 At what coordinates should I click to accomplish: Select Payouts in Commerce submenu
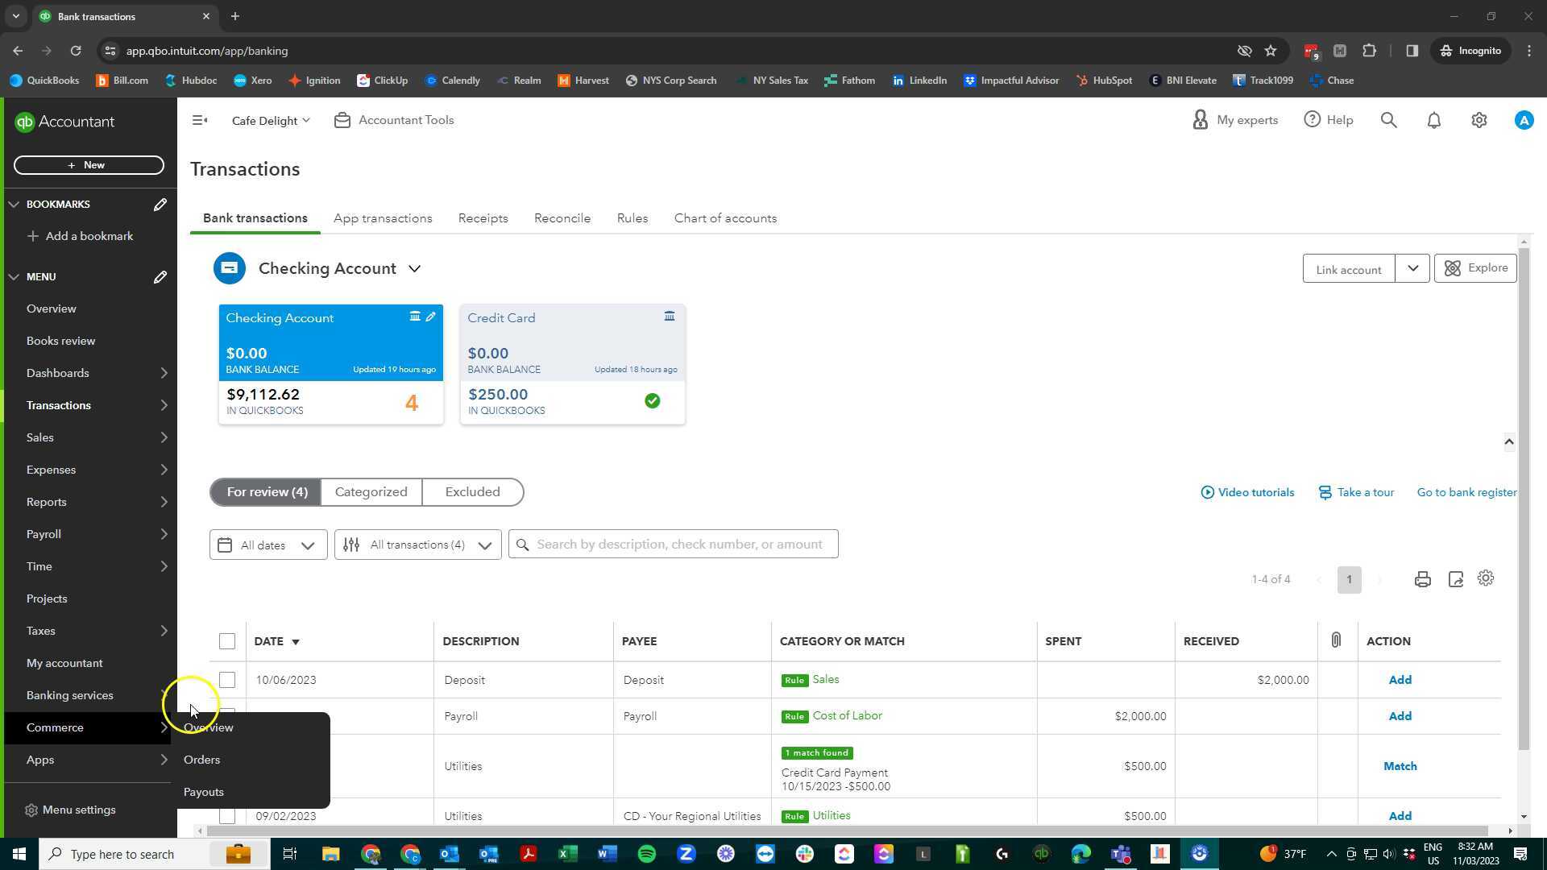click(204, 792)
